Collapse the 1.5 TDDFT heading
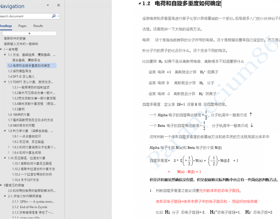 click(x=5, y=82)
